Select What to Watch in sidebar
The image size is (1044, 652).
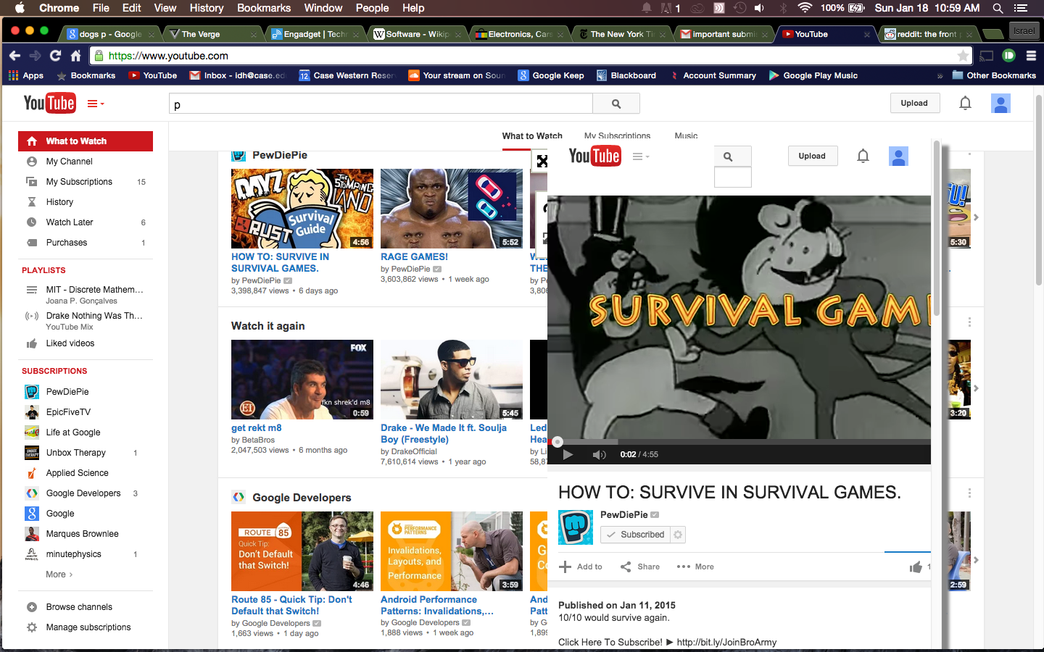pyautogui.click(x=86, y=141)
